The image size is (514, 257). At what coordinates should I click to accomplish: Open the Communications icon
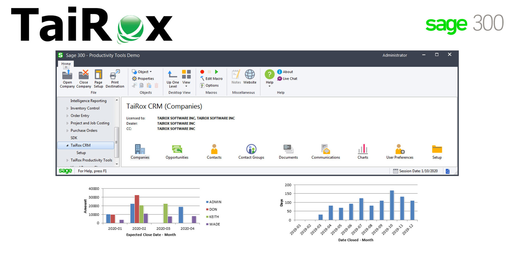pos(326,150)
